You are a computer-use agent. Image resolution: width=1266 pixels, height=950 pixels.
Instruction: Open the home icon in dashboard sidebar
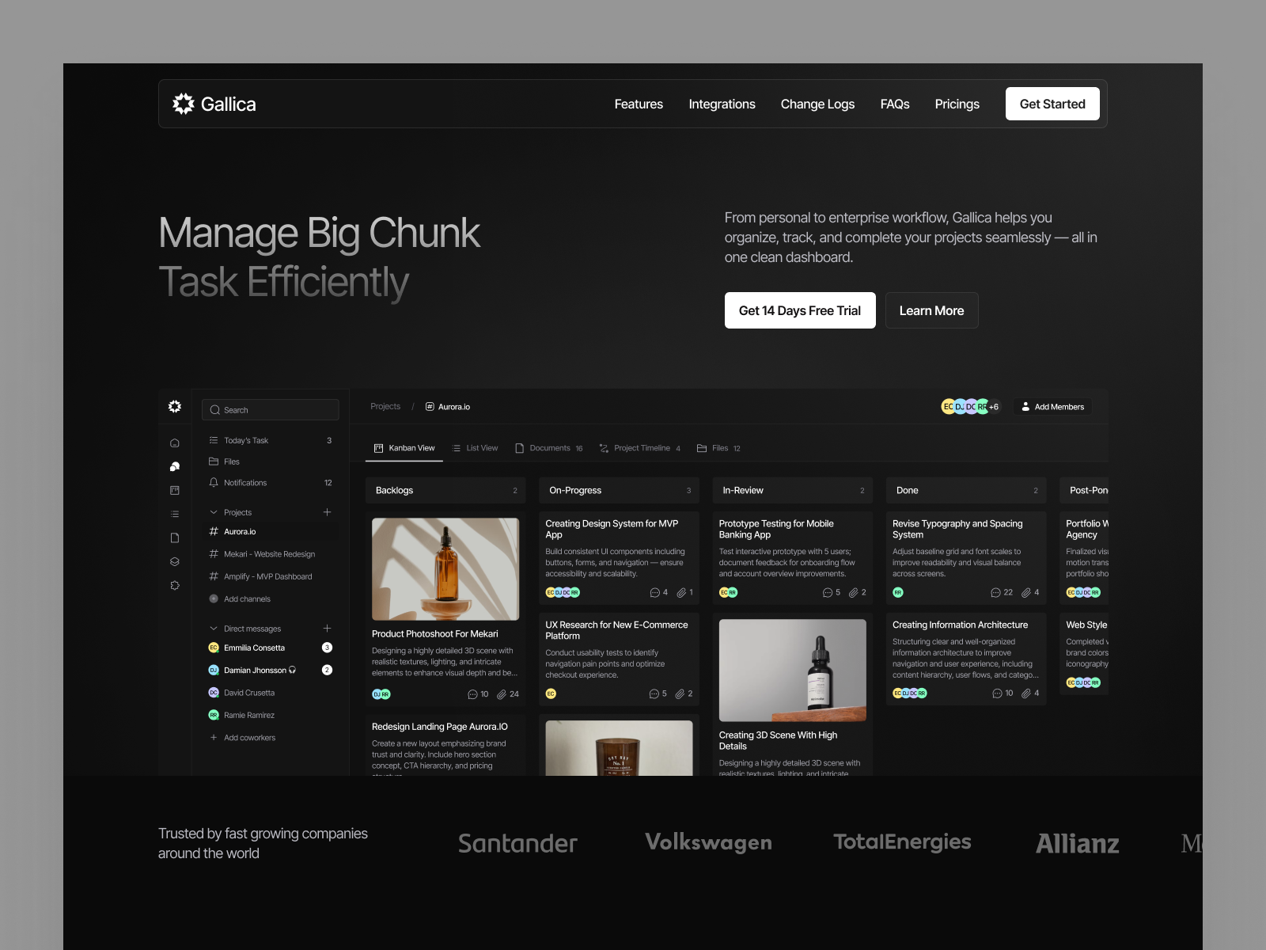tap(175, 443)
